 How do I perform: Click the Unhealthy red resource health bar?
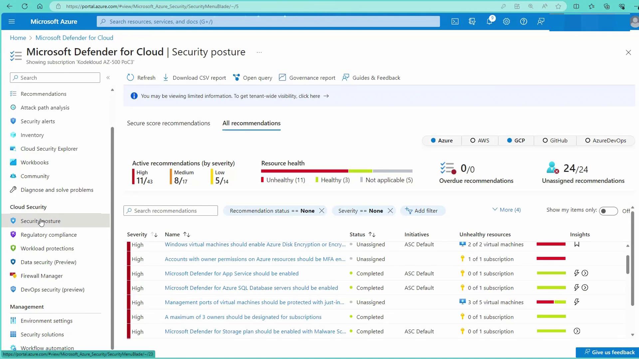click(305, 171)
